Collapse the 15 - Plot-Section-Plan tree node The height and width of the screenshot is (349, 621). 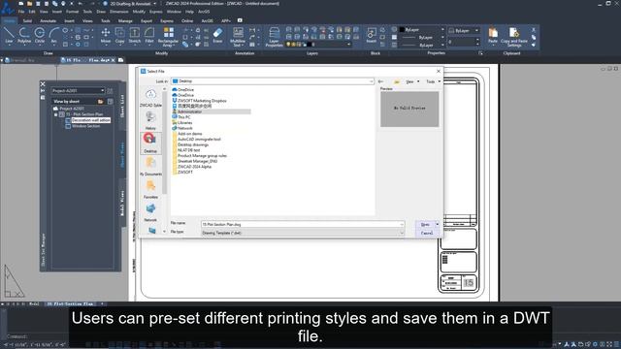click(56, 114)
